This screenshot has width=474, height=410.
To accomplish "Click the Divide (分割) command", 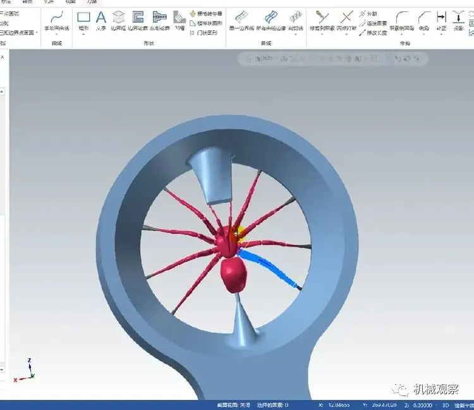I will pyautogui.click(x=368, y=14).
